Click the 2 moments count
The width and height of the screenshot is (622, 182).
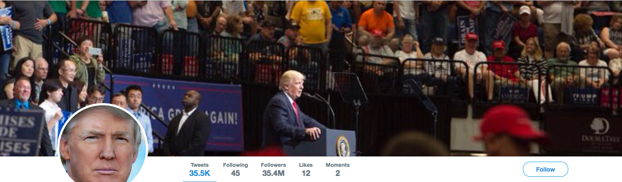point(337,173)
